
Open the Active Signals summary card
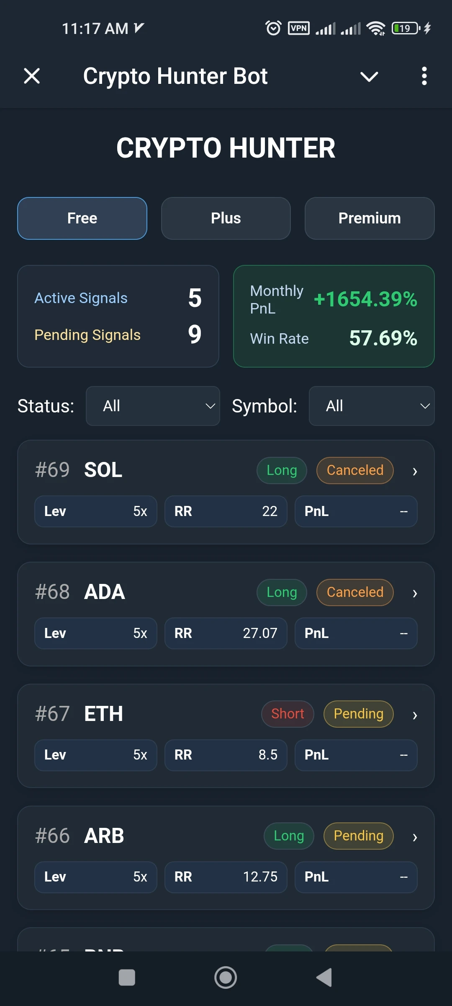coord(118,316)
